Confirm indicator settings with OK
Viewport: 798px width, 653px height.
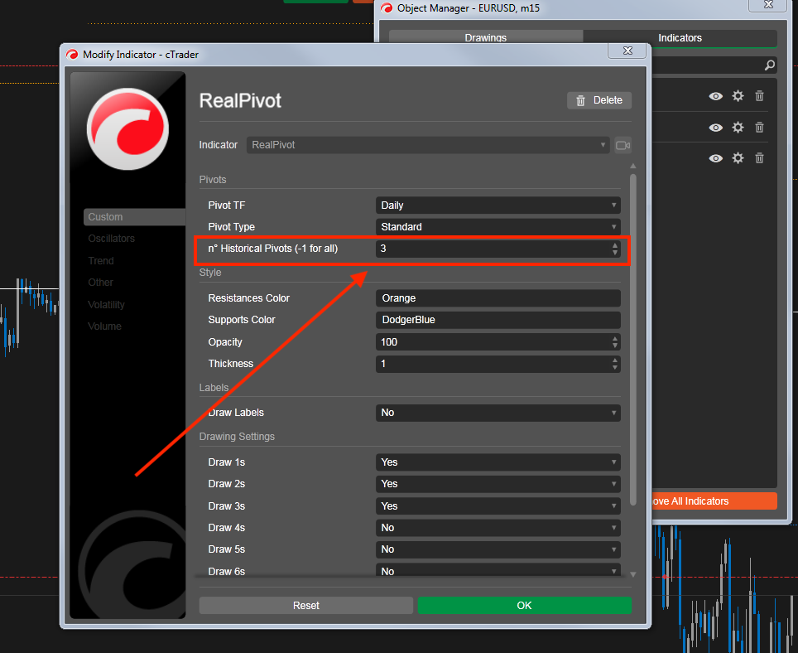[x=524, y=606]
